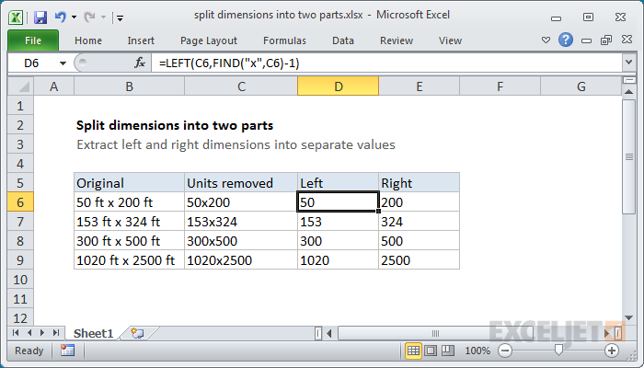Select row 6 header
644x368 pixels.
point(20,202)
